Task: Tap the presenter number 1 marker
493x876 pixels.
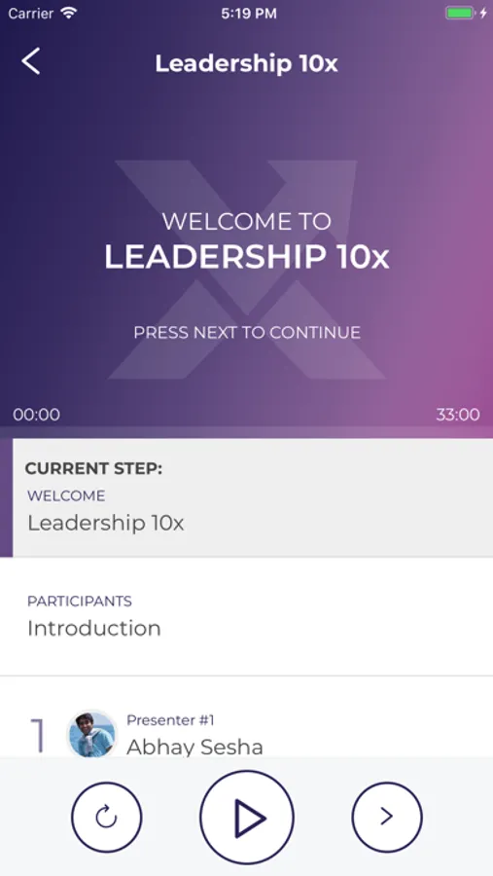Action: click(37, 736)
